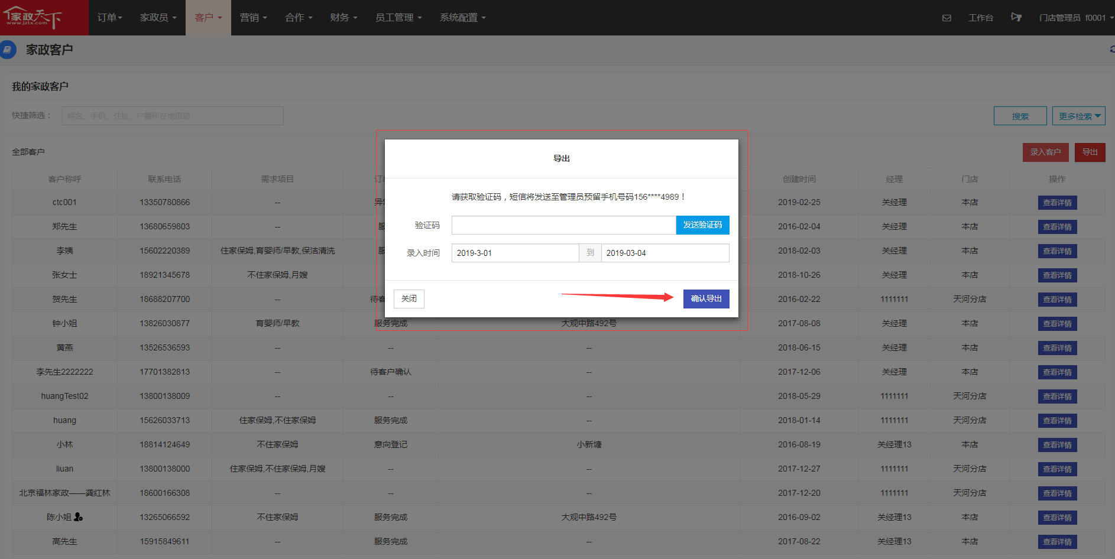
Task: Expand the 更多检索 dropdown
Action: tap(1079, 116)
